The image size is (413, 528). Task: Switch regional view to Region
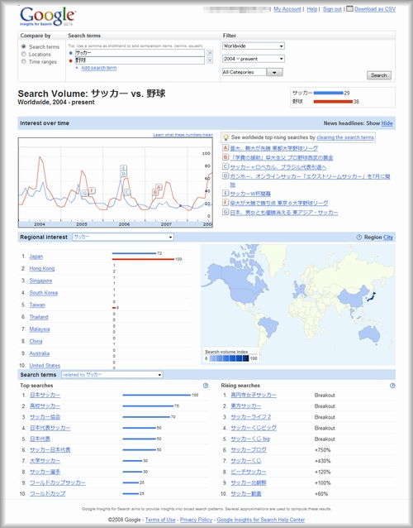click(x=373, y=237)
